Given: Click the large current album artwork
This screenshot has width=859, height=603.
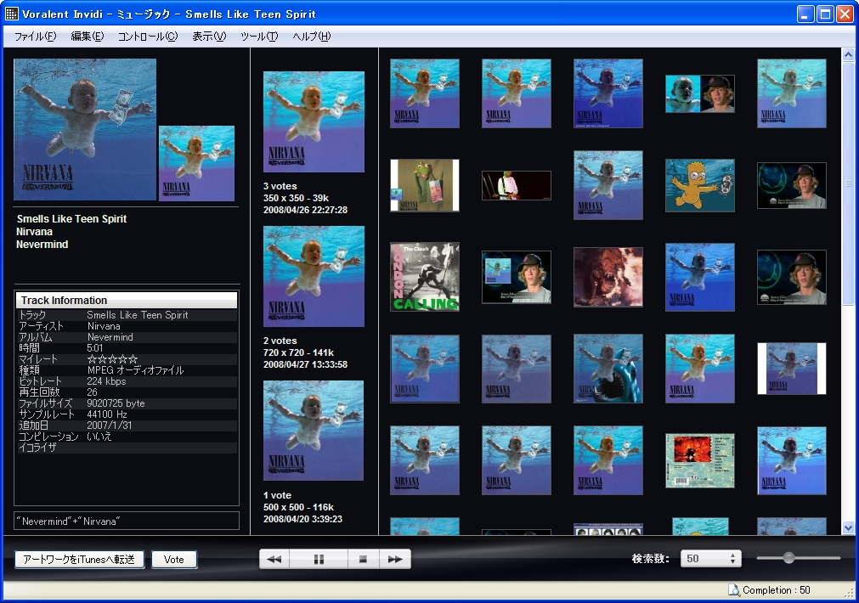Looking at the screenshot, I should (85, 130).
